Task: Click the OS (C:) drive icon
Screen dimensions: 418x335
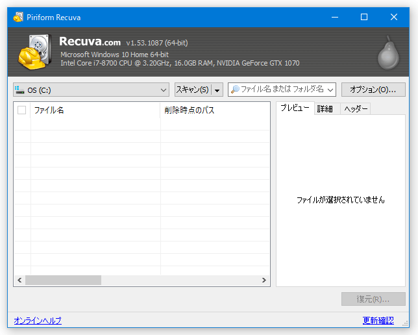Action: (x=19, y=90)
